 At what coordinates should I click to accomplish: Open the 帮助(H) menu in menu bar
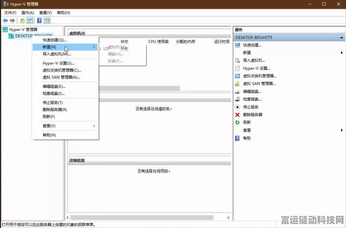63,13
